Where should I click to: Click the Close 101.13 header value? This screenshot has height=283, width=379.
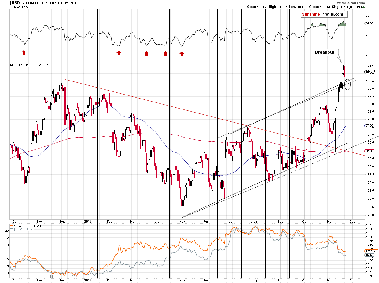pyautogui.click(x=320, y=6)
